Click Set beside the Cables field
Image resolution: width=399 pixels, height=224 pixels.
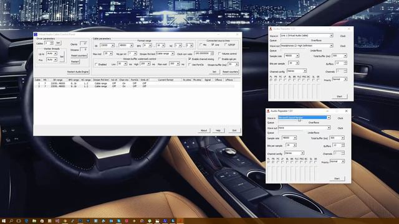pyautogui.click(x=58, y=43)
